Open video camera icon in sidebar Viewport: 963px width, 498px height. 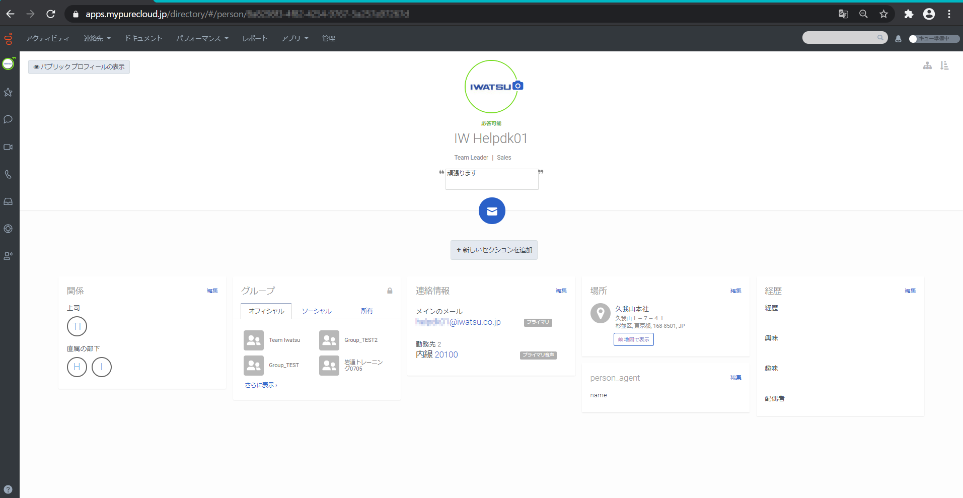pos(8,147)
